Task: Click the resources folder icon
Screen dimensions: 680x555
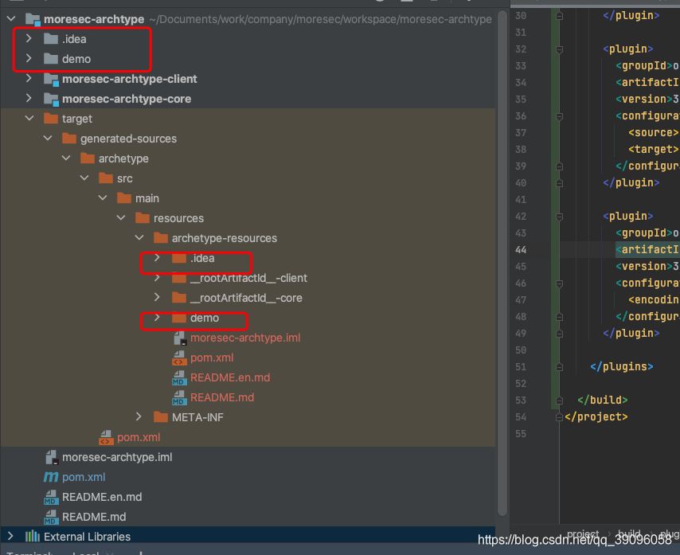Action: coord(143,218)
